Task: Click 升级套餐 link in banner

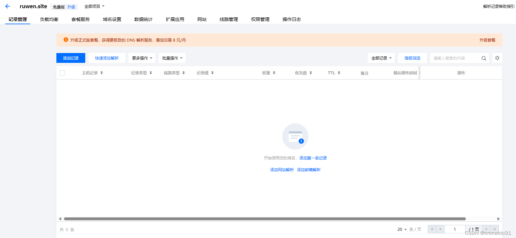Action: pos(487,40)
